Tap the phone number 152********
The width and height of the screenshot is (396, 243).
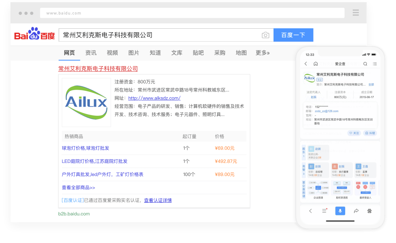322,107
